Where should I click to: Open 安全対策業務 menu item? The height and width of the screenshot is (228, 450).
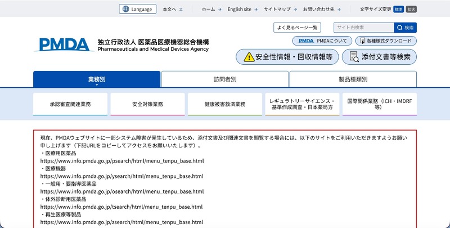[147, 104]
